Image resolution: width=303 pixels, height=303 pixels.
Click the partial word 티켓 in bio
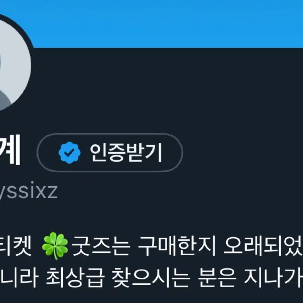pos(16,246)
